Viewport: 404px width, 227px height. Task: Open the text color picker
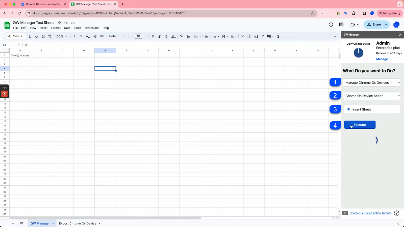173,36
